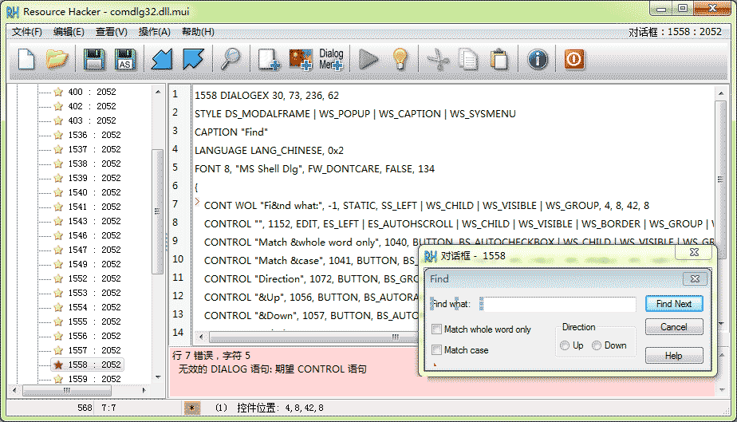This screenshot has height=422, width=737.
Task: Tick the Match case checkbox
Action: [x=436, y=350]
